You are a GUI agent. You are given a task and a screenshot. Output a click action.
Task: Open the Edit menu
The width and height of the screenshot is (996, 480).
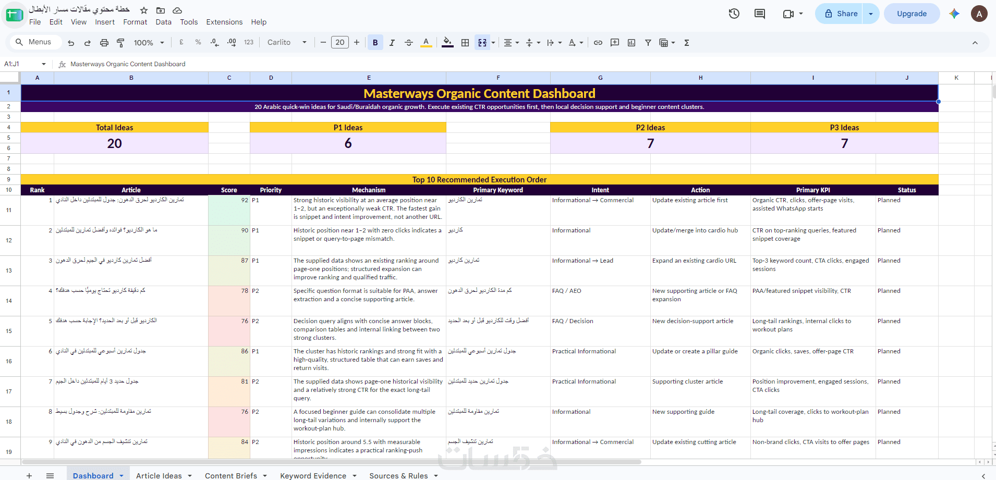[56, 22]
